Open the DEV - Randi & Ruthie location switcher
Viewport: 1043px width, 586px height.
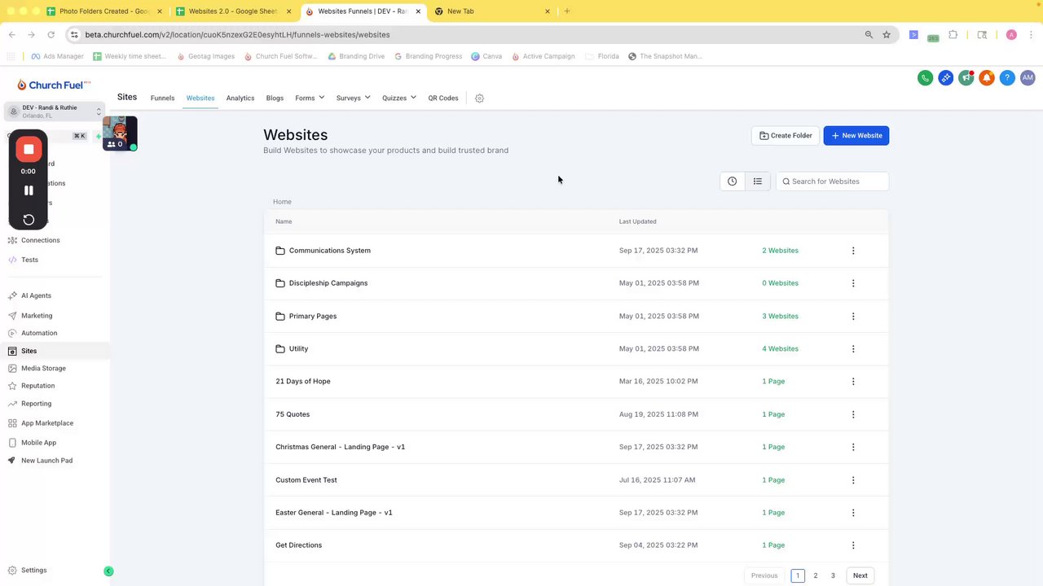[55, 112]
